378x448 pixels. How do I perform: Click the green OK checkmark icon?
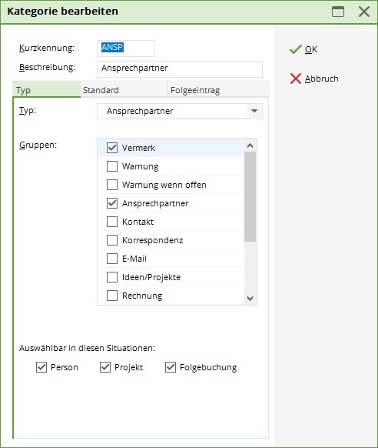click(296, 49)
